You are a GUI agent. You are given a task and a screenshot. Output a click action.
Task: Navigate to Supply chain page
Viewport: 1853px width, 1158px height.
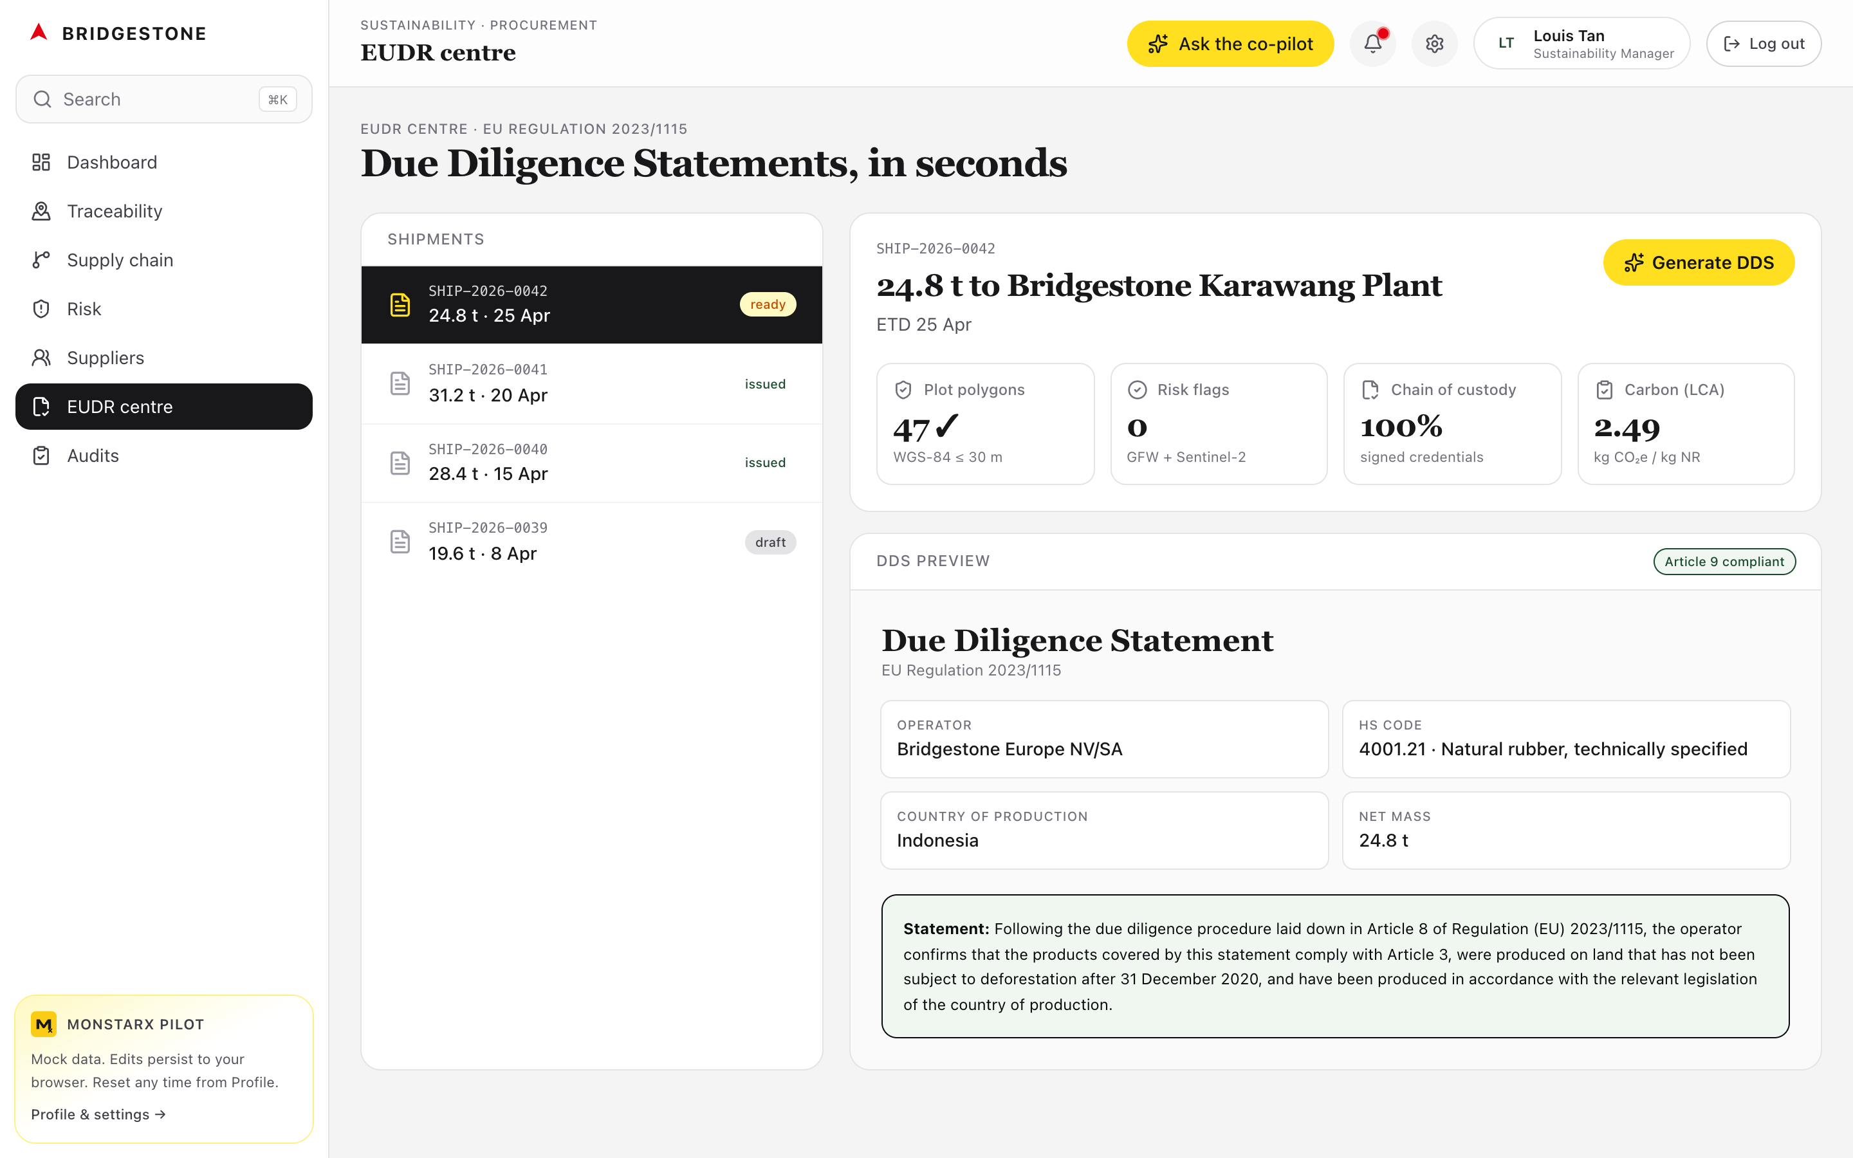120,261
